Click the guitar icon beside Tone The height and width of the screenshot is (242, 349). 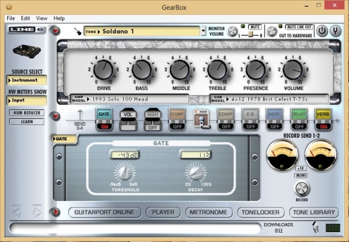[78, 31]
